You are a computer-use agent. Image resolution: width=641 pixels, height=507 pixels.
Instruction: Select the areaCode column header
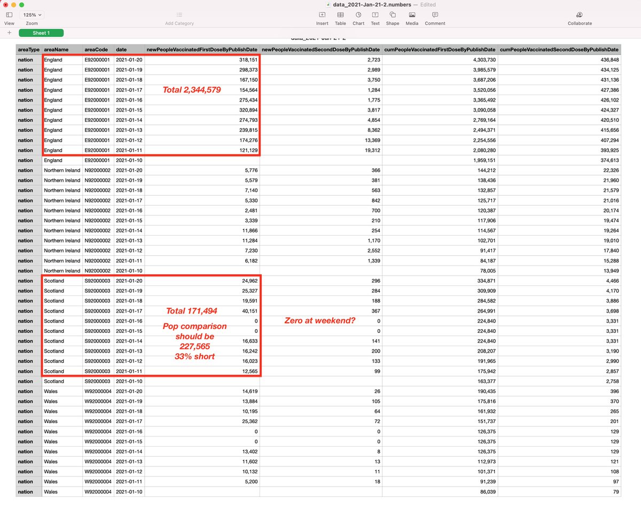point(98,49)
